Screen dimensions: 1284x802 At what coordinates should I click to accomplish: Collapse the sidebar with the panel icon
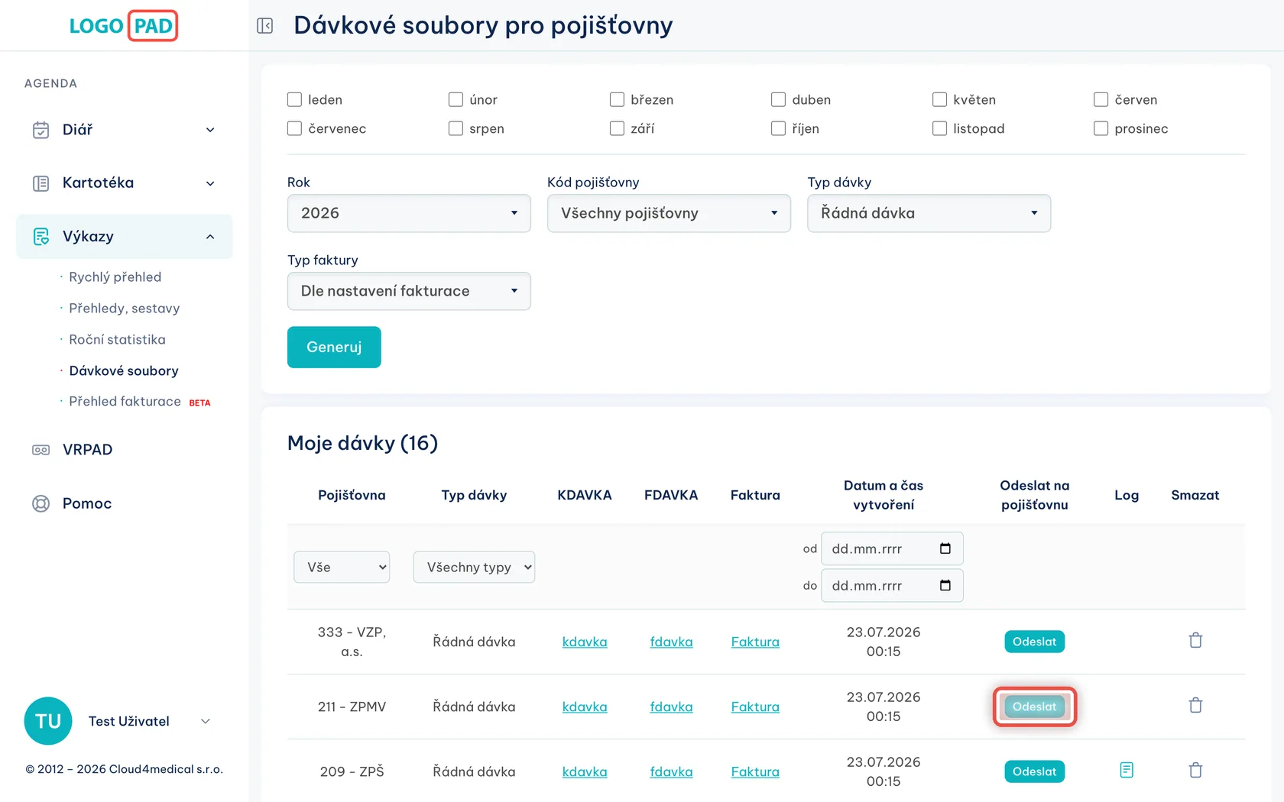click(x=265, y=26)
